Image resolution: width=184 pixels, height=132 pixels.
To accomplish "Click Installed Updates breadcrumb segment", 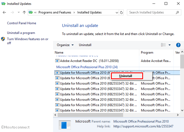I will pos(89,12).
